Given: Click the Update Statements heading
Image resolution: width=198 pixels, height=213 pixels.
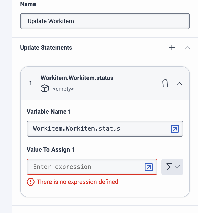Looking at the screenshot, I should [x=46, y=48].
